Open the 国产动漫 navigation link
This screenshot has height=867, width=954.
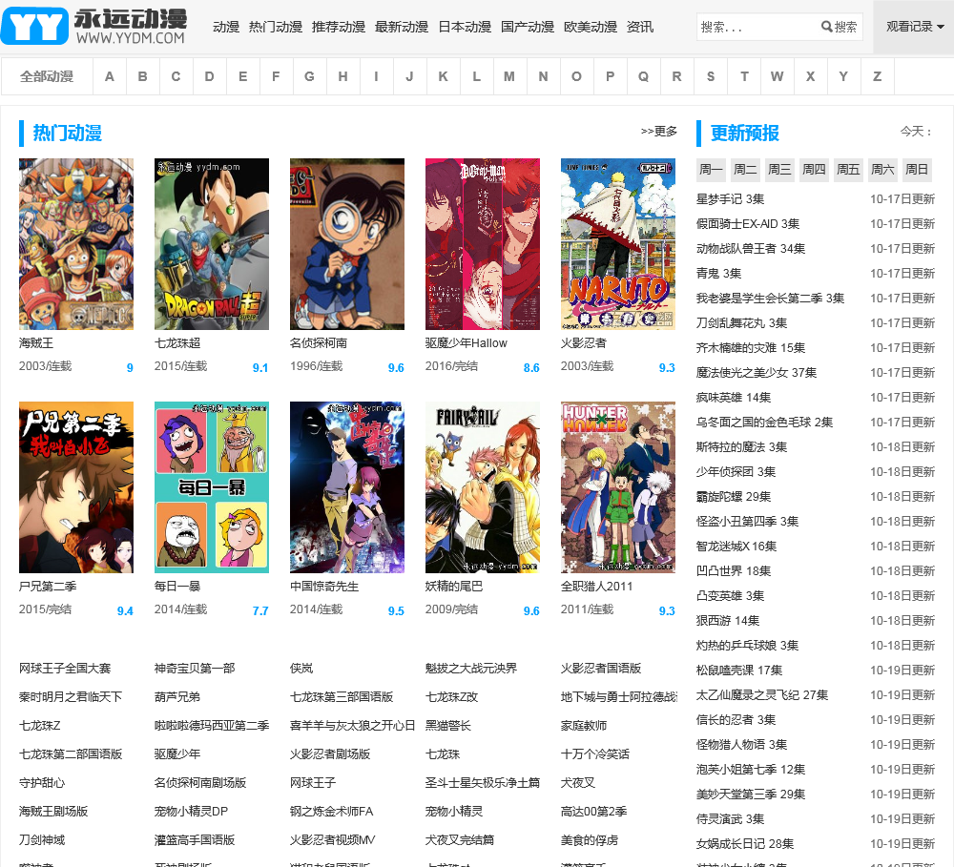pos(527,28)
